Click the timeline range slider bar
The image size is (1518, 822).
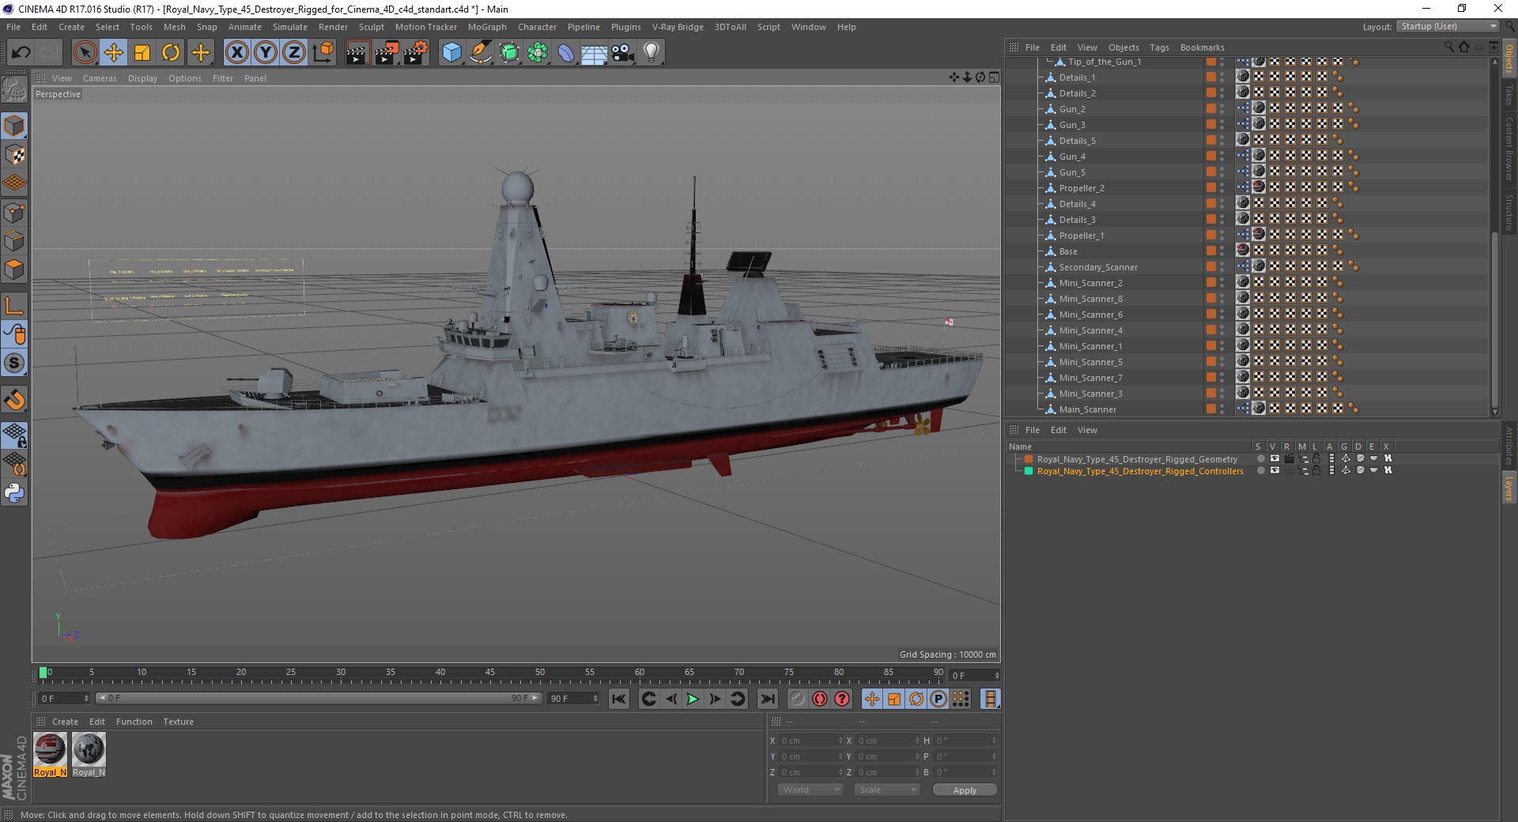tap(318, 698)
